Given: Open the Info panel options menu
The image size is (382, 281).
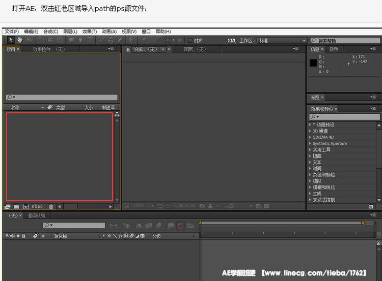Looking at the screenshot, I should pyautogui.click(x=373, y=49).
